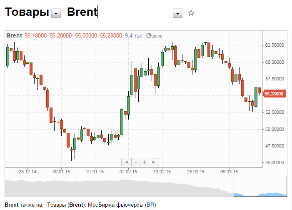
Task: Click the Товары category heading
Action: pyautogui.click(x=27, y=12)
